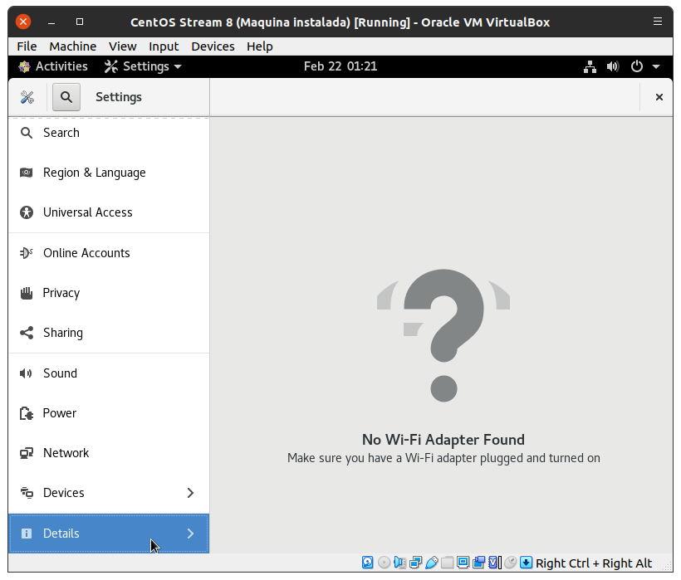Close the Settings window
This screenshot has width=681, height=580.
(659, 97)
